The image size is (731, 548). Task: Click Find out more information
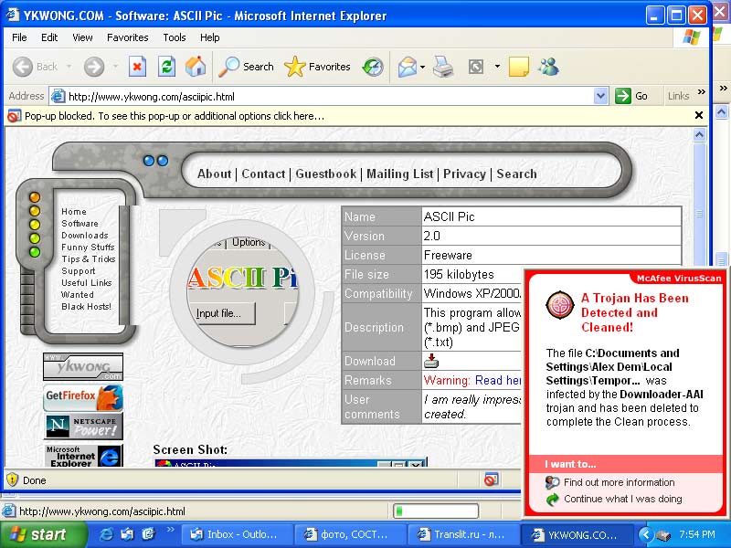click(619, 482)
